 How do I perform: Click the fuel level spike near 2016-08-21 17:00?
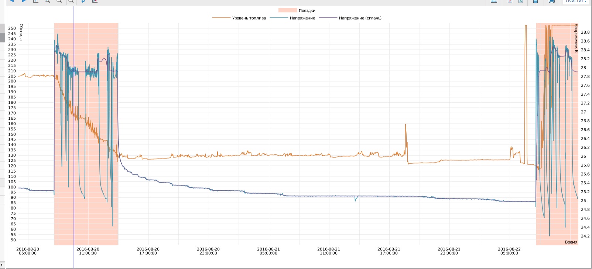[405, 126]
